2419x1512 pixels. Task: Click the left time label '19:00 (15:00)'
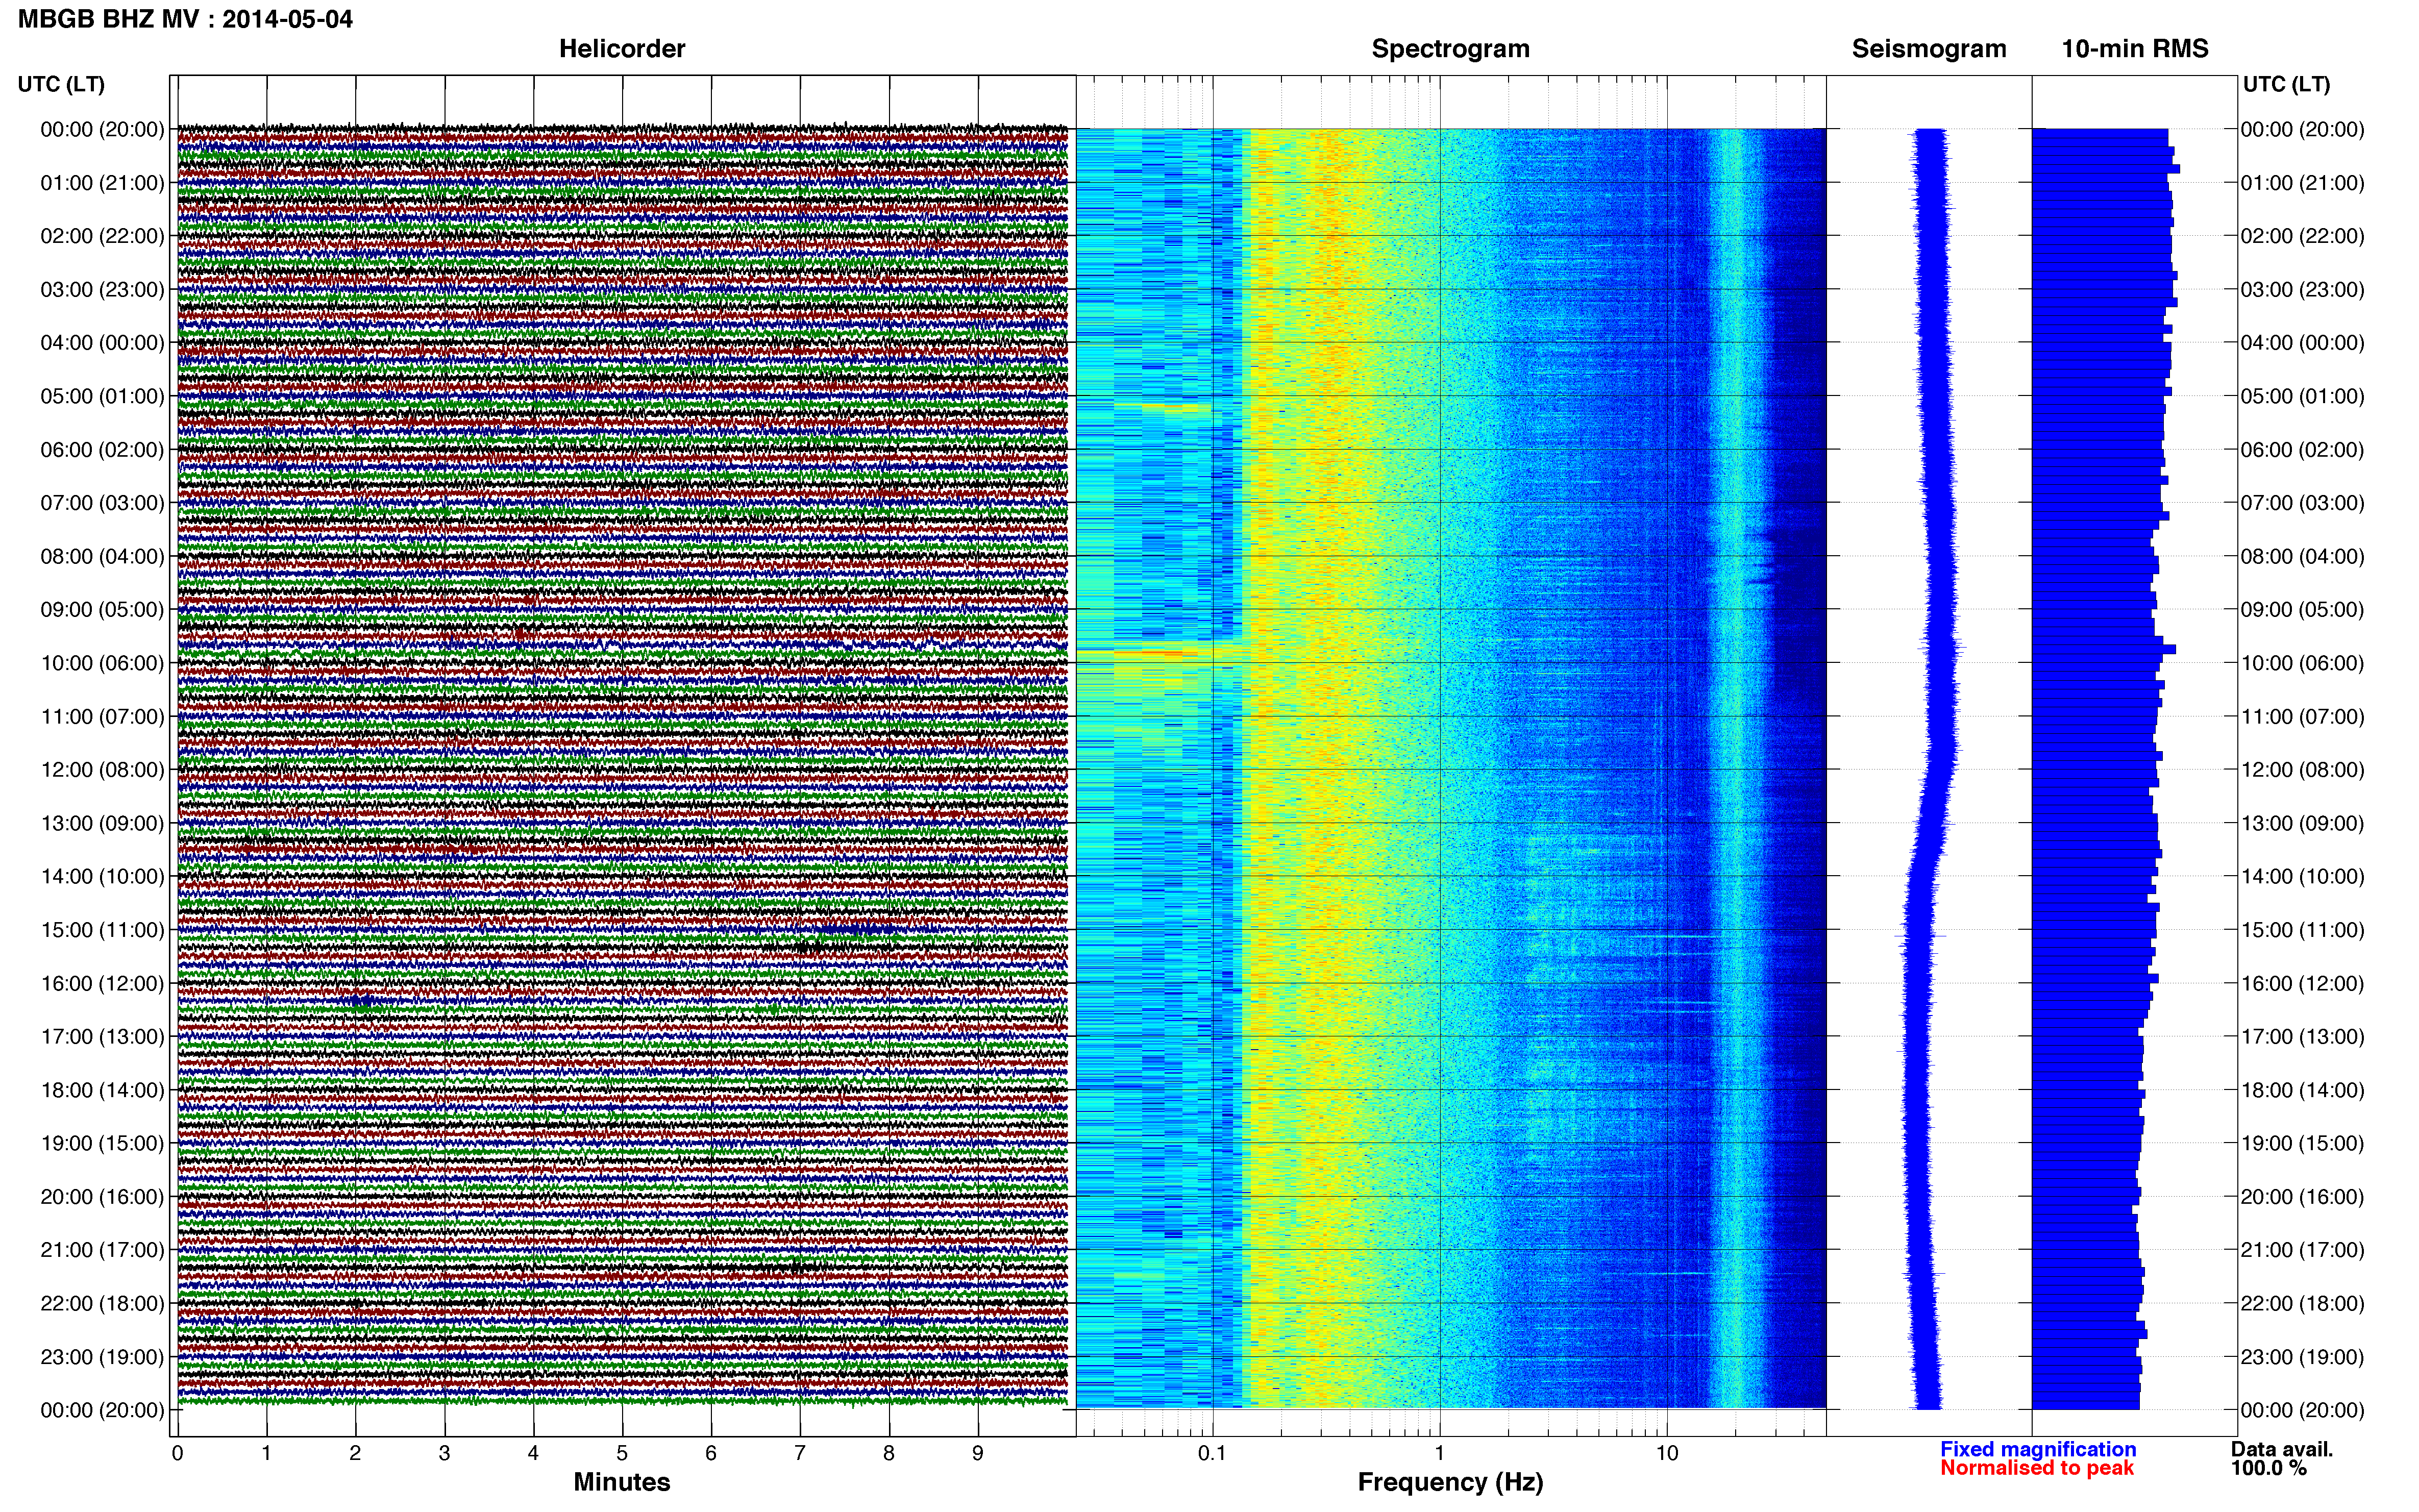pyautogui.click(x=102, y=1143)
